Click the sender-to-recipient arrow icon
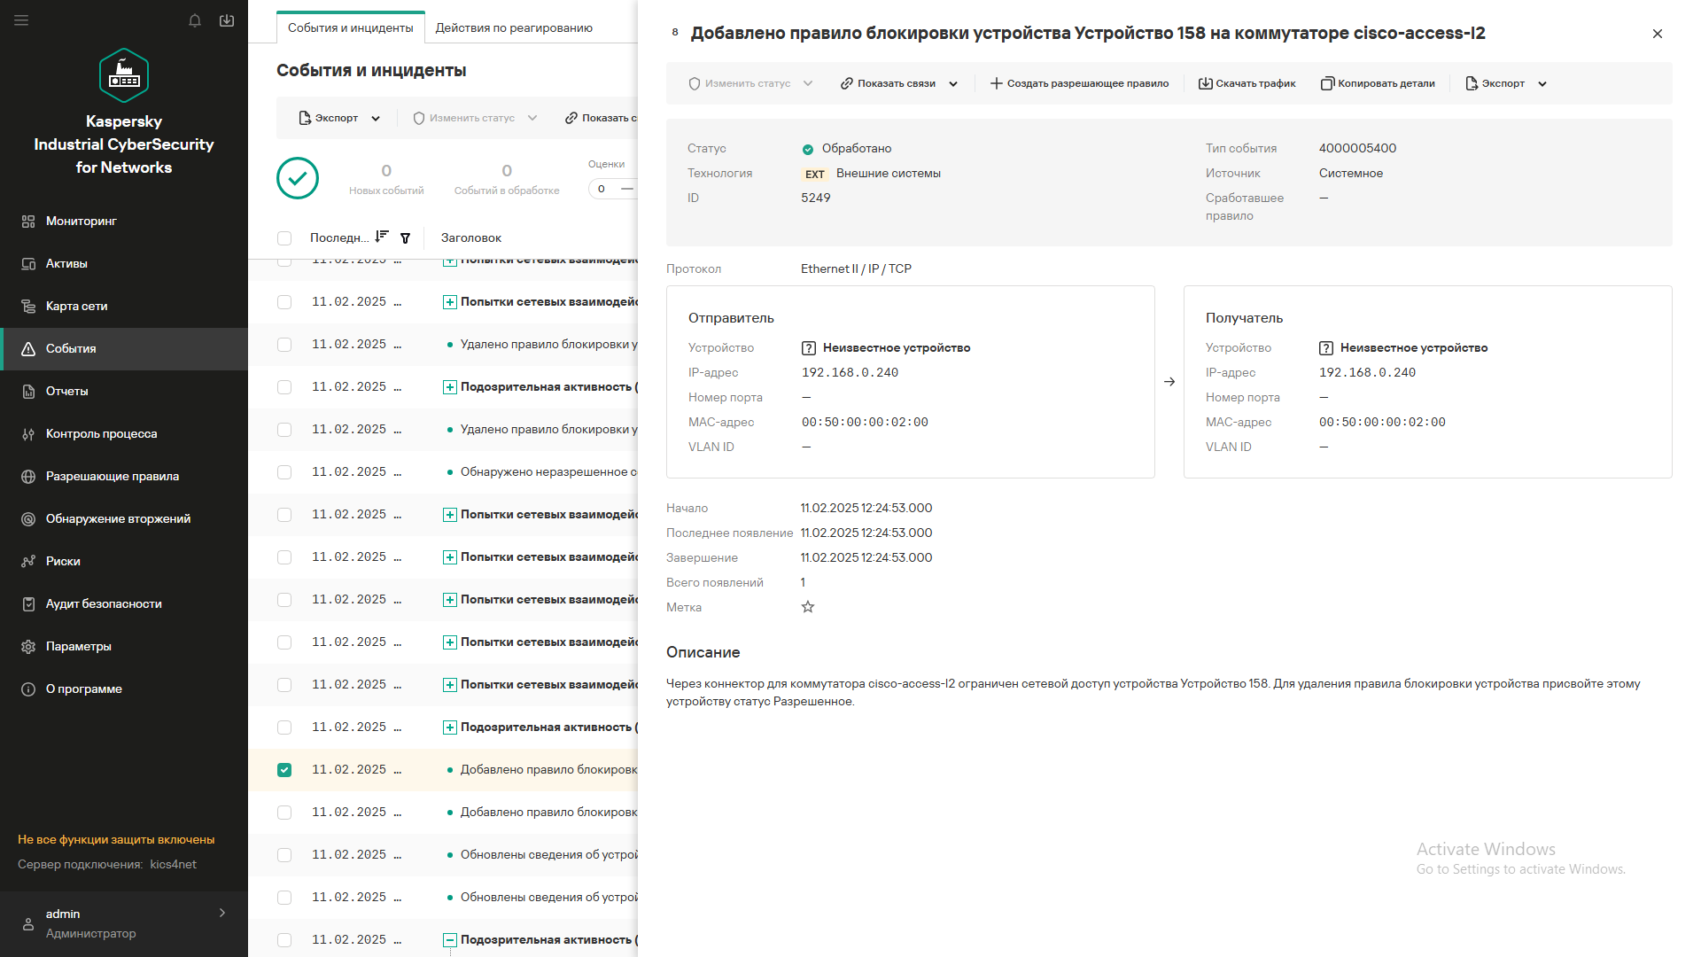Viewport: 1701px width, 957px height. 1169,382
